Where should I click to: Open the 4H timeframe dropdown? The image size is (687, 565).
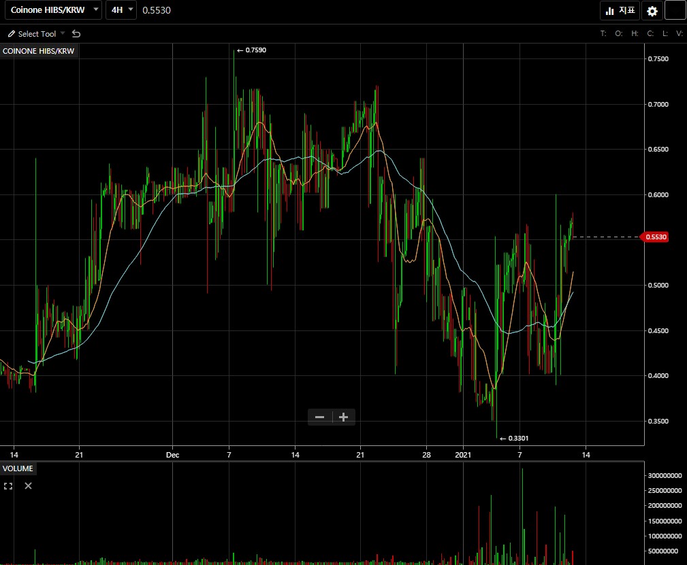coord(121,10)
